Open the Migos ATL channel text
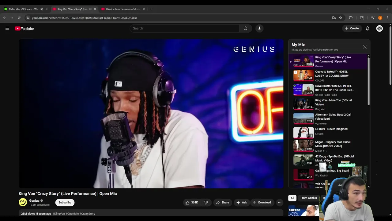392x221 pixels. click(x=321, y=151)
